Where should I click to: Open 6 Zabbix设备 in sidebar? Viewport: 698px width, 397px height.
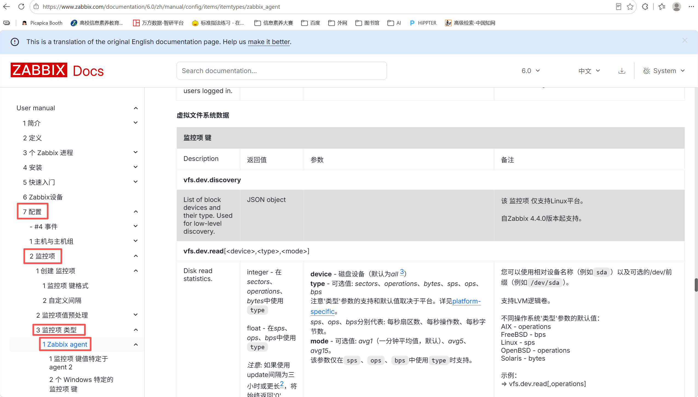(43, 197)
